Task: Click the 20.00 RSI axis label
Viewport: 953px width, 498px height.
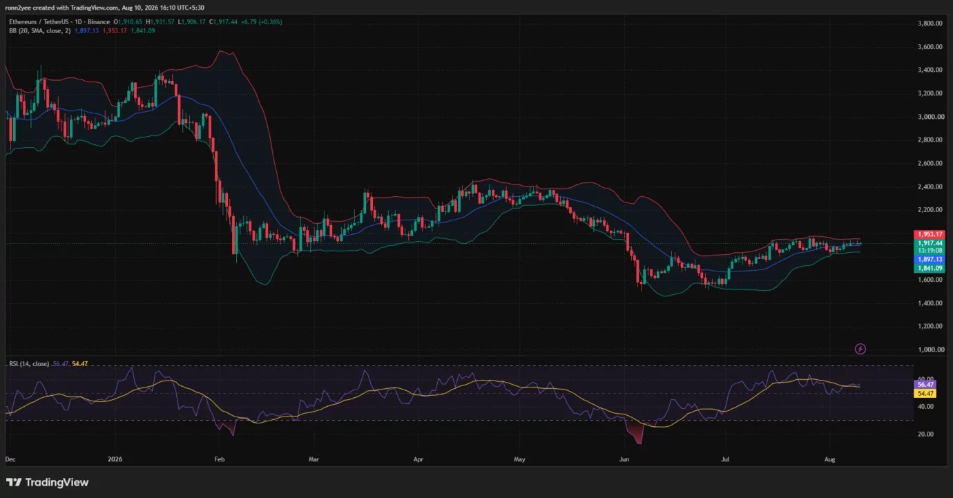Action: [x=925, y=434]
